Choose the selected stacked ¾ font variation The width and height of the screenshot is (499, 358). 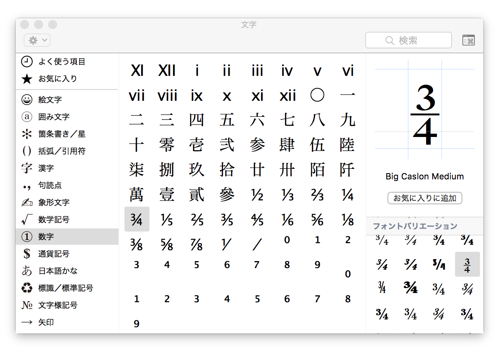click(x=467, y=265)
